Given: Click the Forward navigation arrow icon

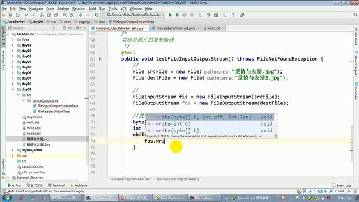Looking at the screenshot, I should [x=88, y=15].
